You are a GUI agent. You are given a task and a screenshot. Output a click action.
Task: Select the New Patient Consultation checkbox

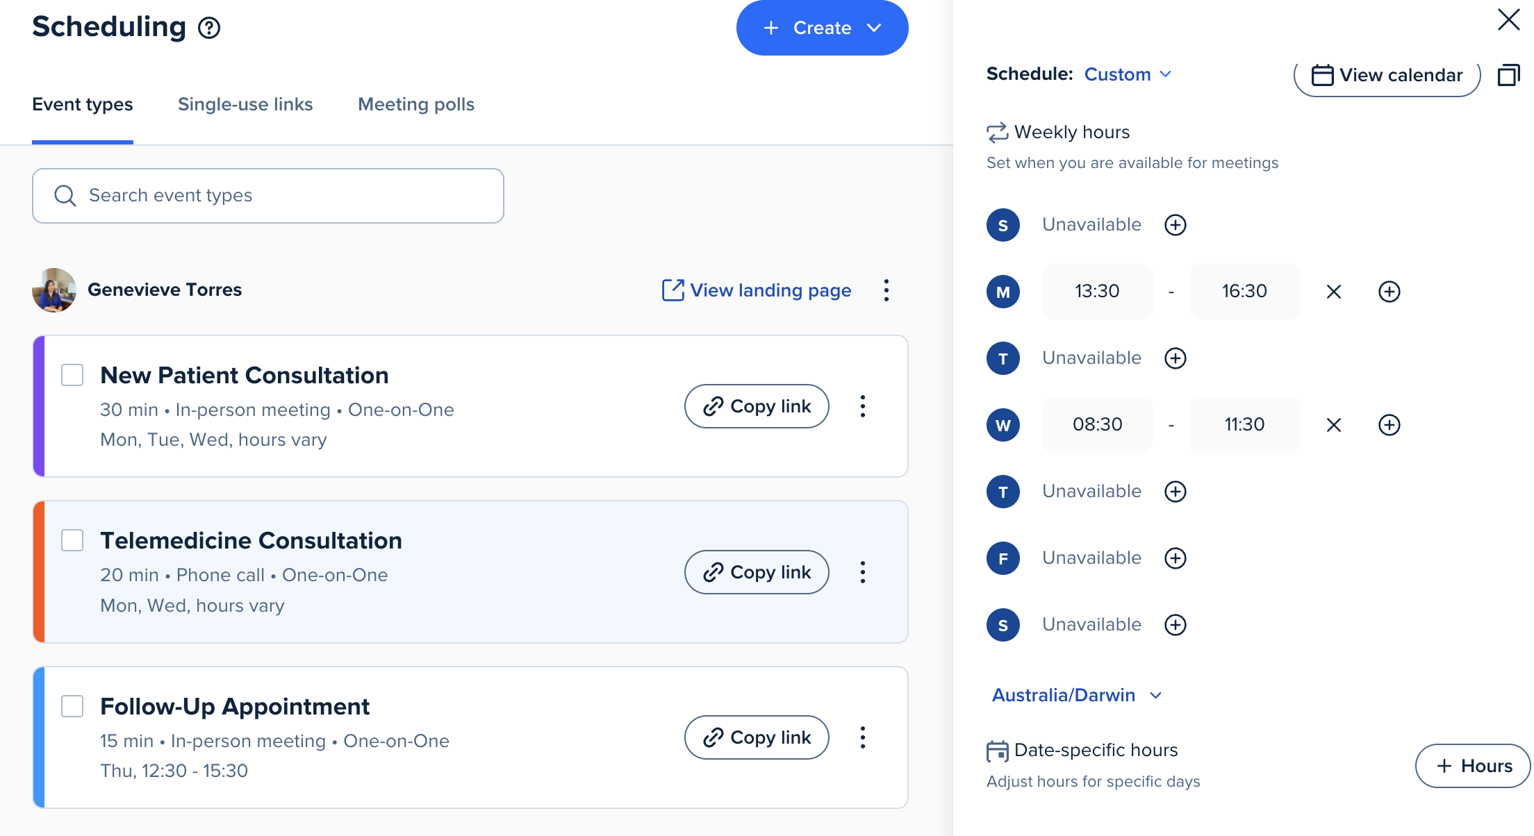pos(72,375)
